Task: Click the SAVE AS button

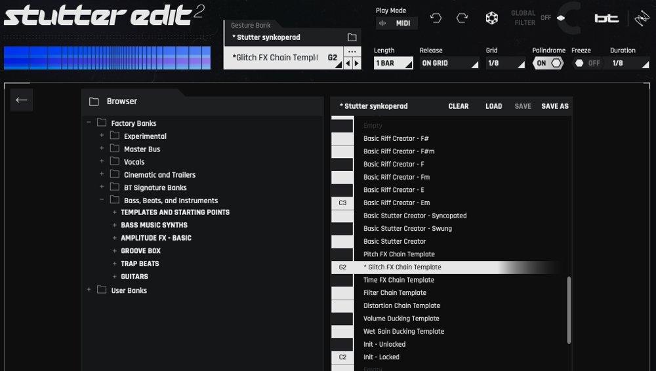Action: (554, 106)
